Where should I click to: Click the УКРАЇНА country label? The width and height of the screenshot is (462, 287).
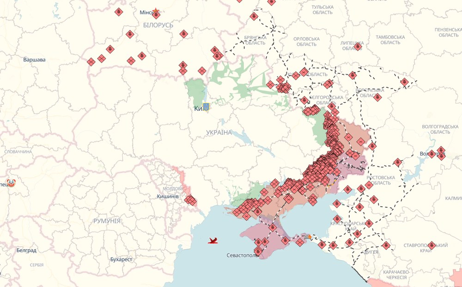219,132
